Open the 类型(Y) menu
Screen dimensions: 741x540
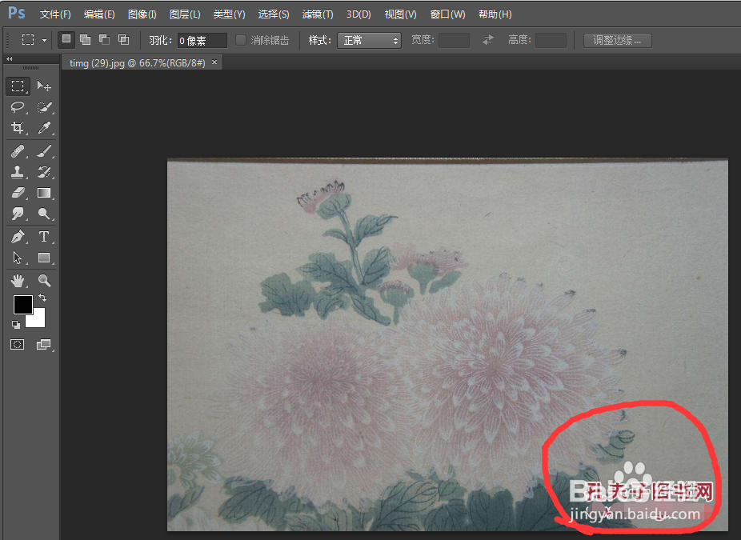(x=229, y=14)
